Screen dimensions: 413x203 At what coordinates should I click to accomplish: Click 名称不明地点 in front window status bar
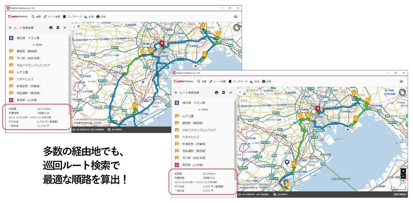pyautogui.click(x=400, y=194)
